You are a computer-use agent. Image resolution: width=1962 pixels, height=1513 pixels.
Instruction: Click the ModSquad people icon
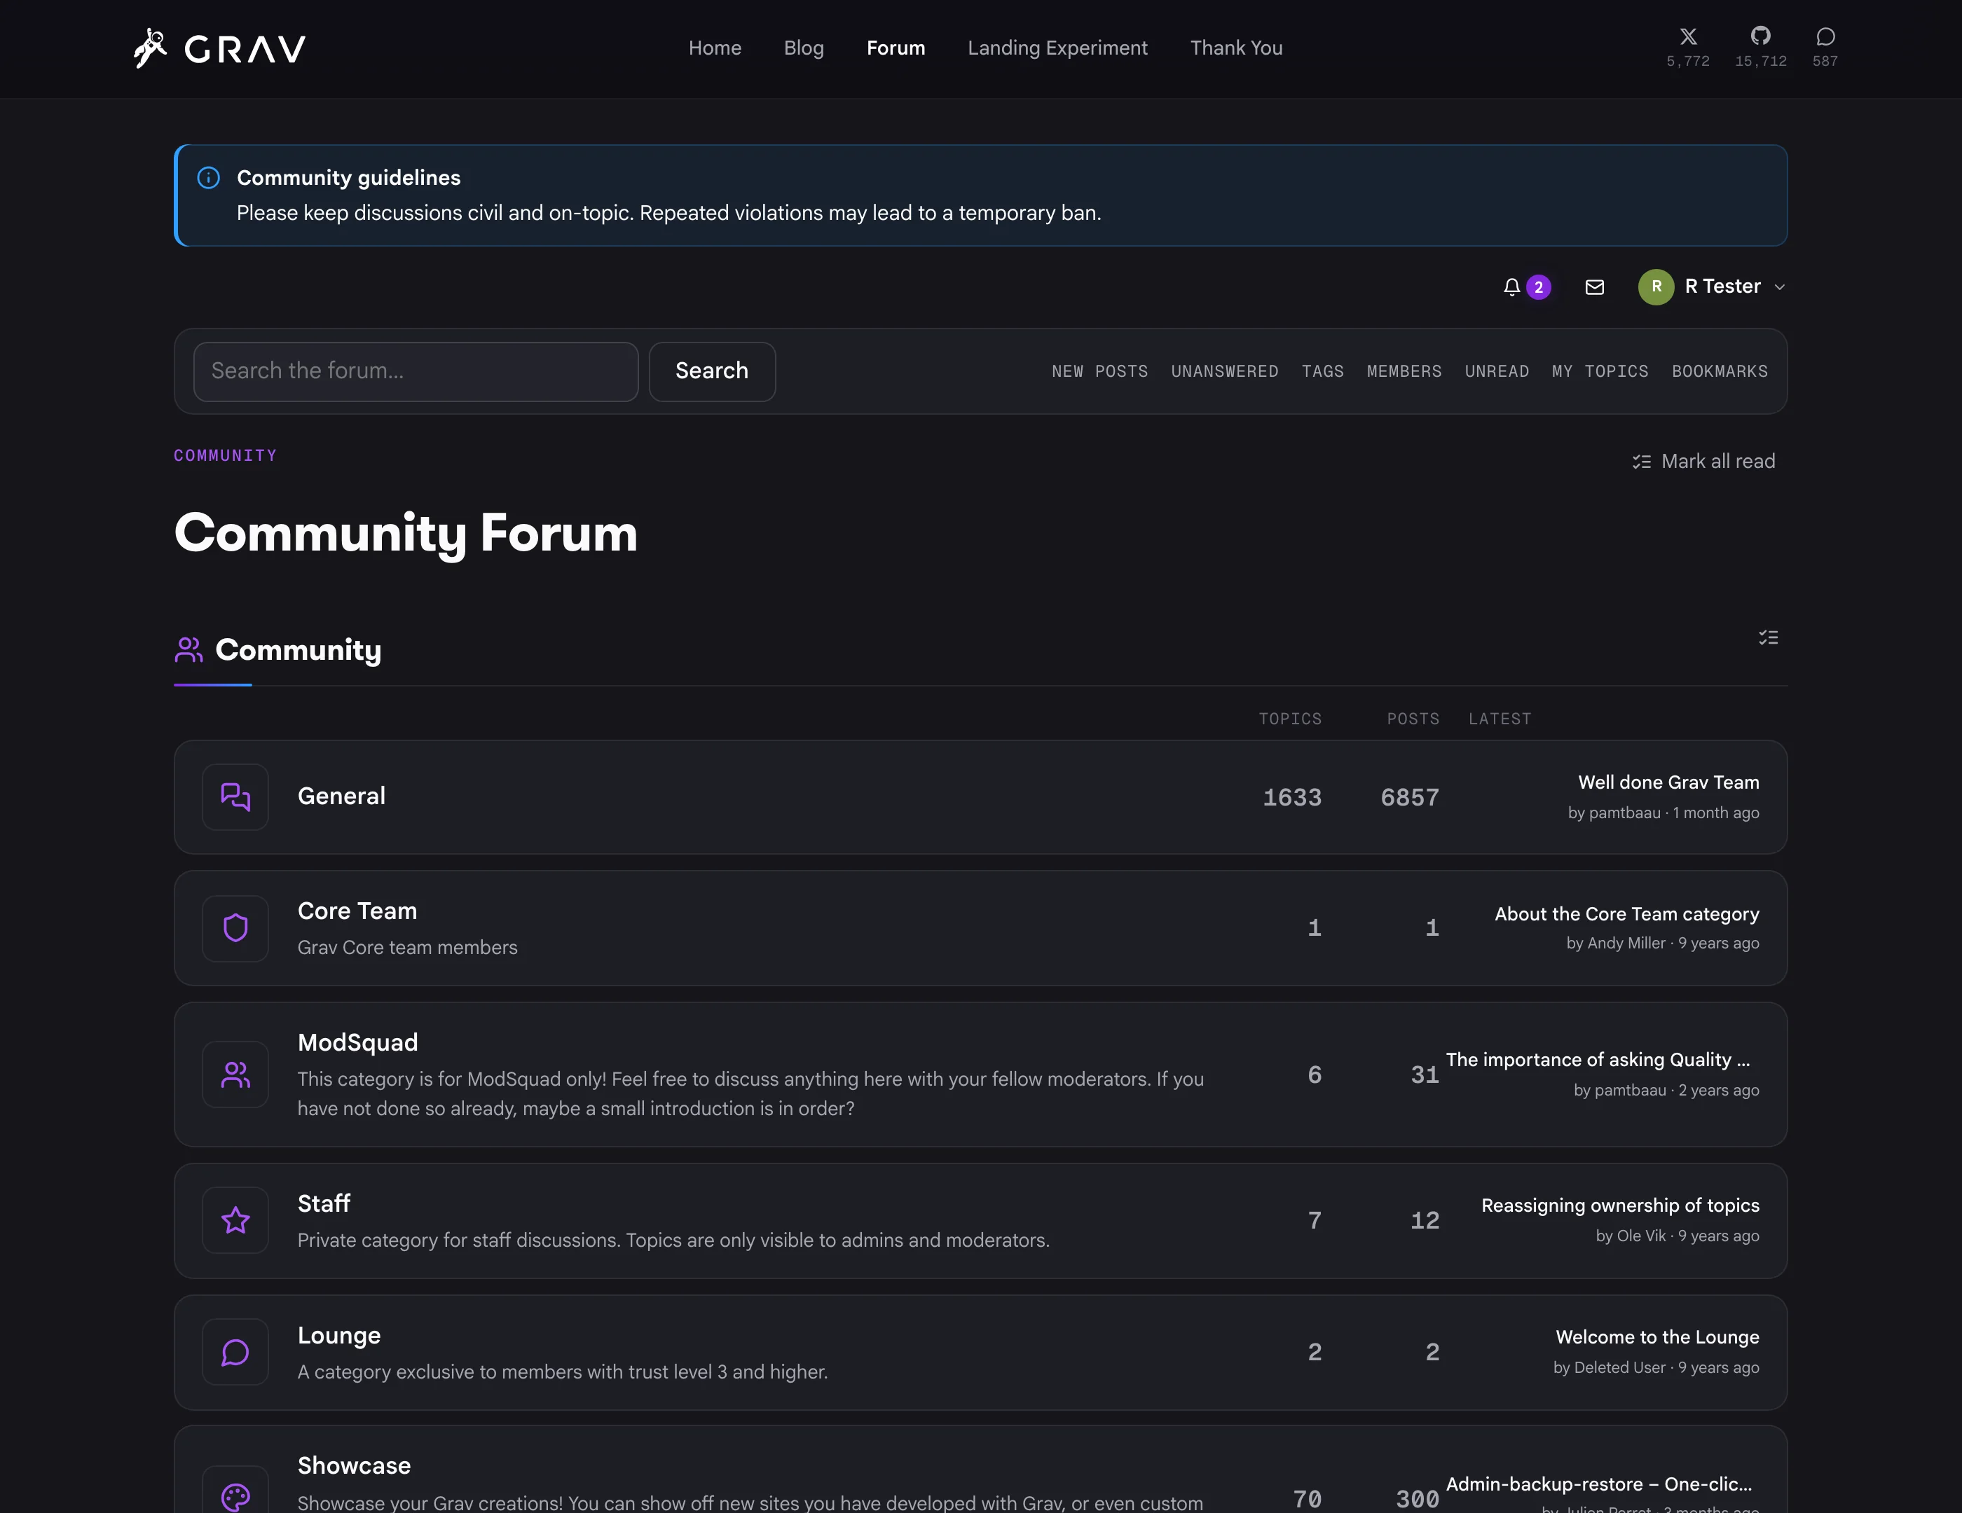tap(235, 1074)
